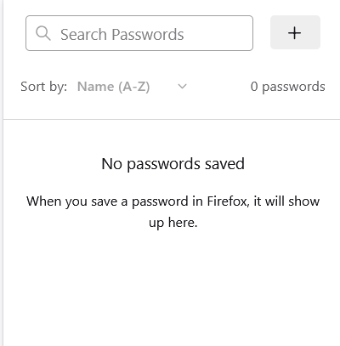Activate the search glass in password box
340x346 pixels.
[43, 33]
